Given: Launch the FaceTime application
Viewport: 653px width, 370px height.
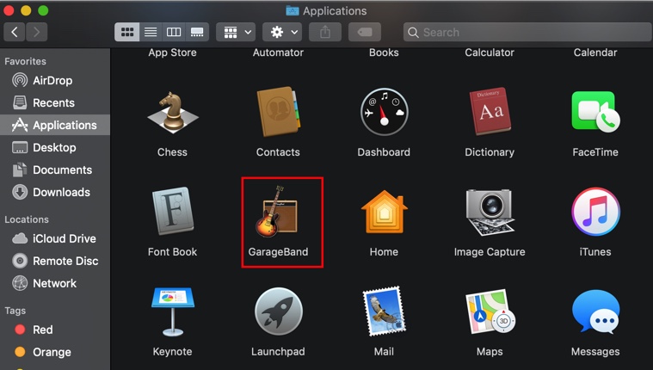Looking at the screenshot, I should click(x=594, y=114).
